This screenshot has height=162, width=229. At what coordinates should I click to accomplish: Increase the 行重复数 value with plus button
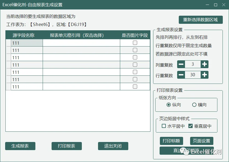[204, 75]
